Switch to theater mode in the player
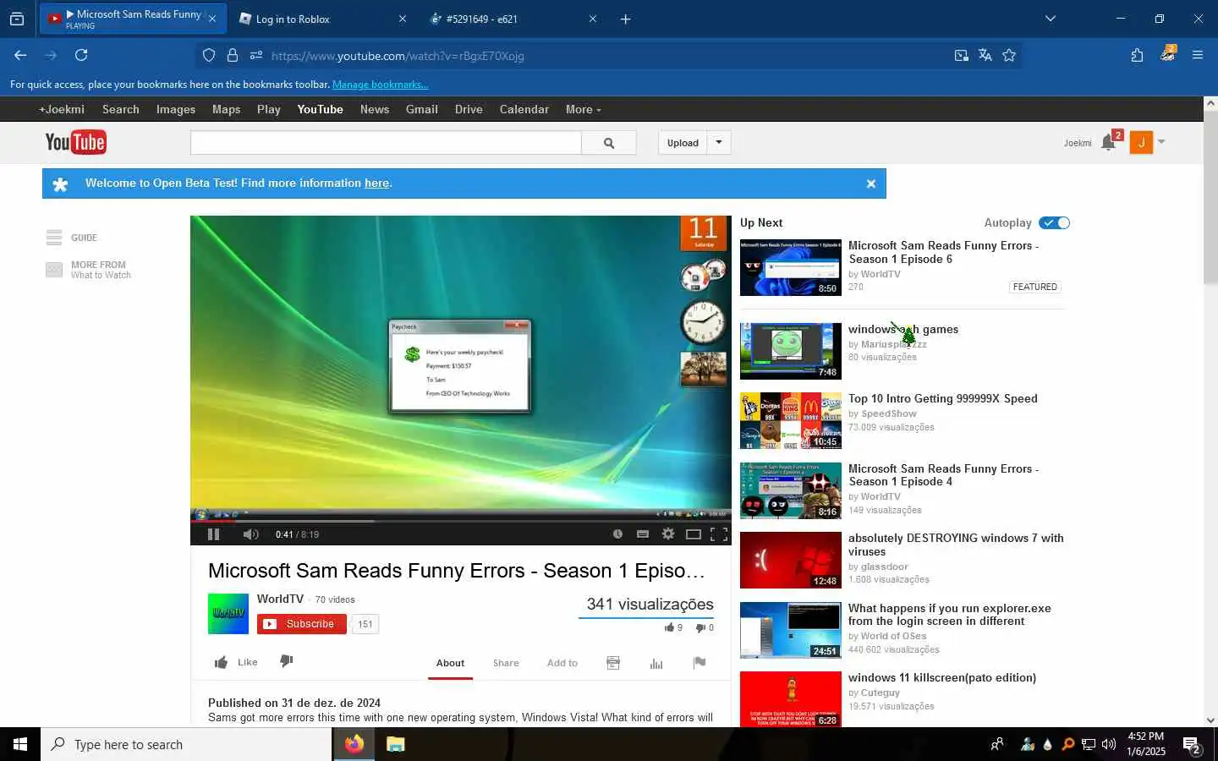Screen dimensions: 1218x761 tap(694, 534)
